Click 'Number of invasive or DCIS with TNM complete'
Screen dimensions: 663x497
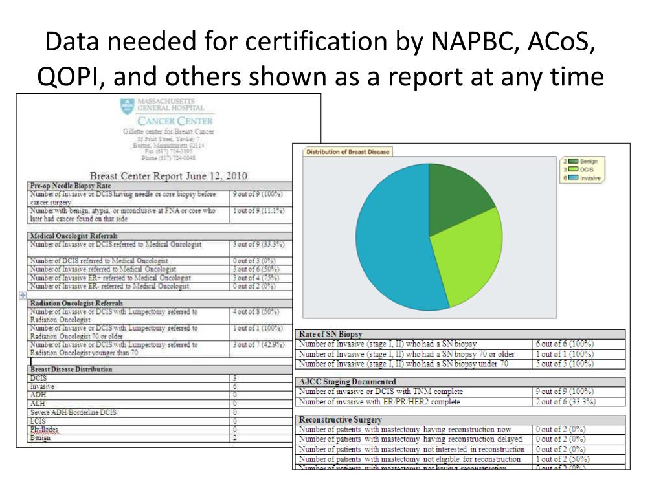381,392
